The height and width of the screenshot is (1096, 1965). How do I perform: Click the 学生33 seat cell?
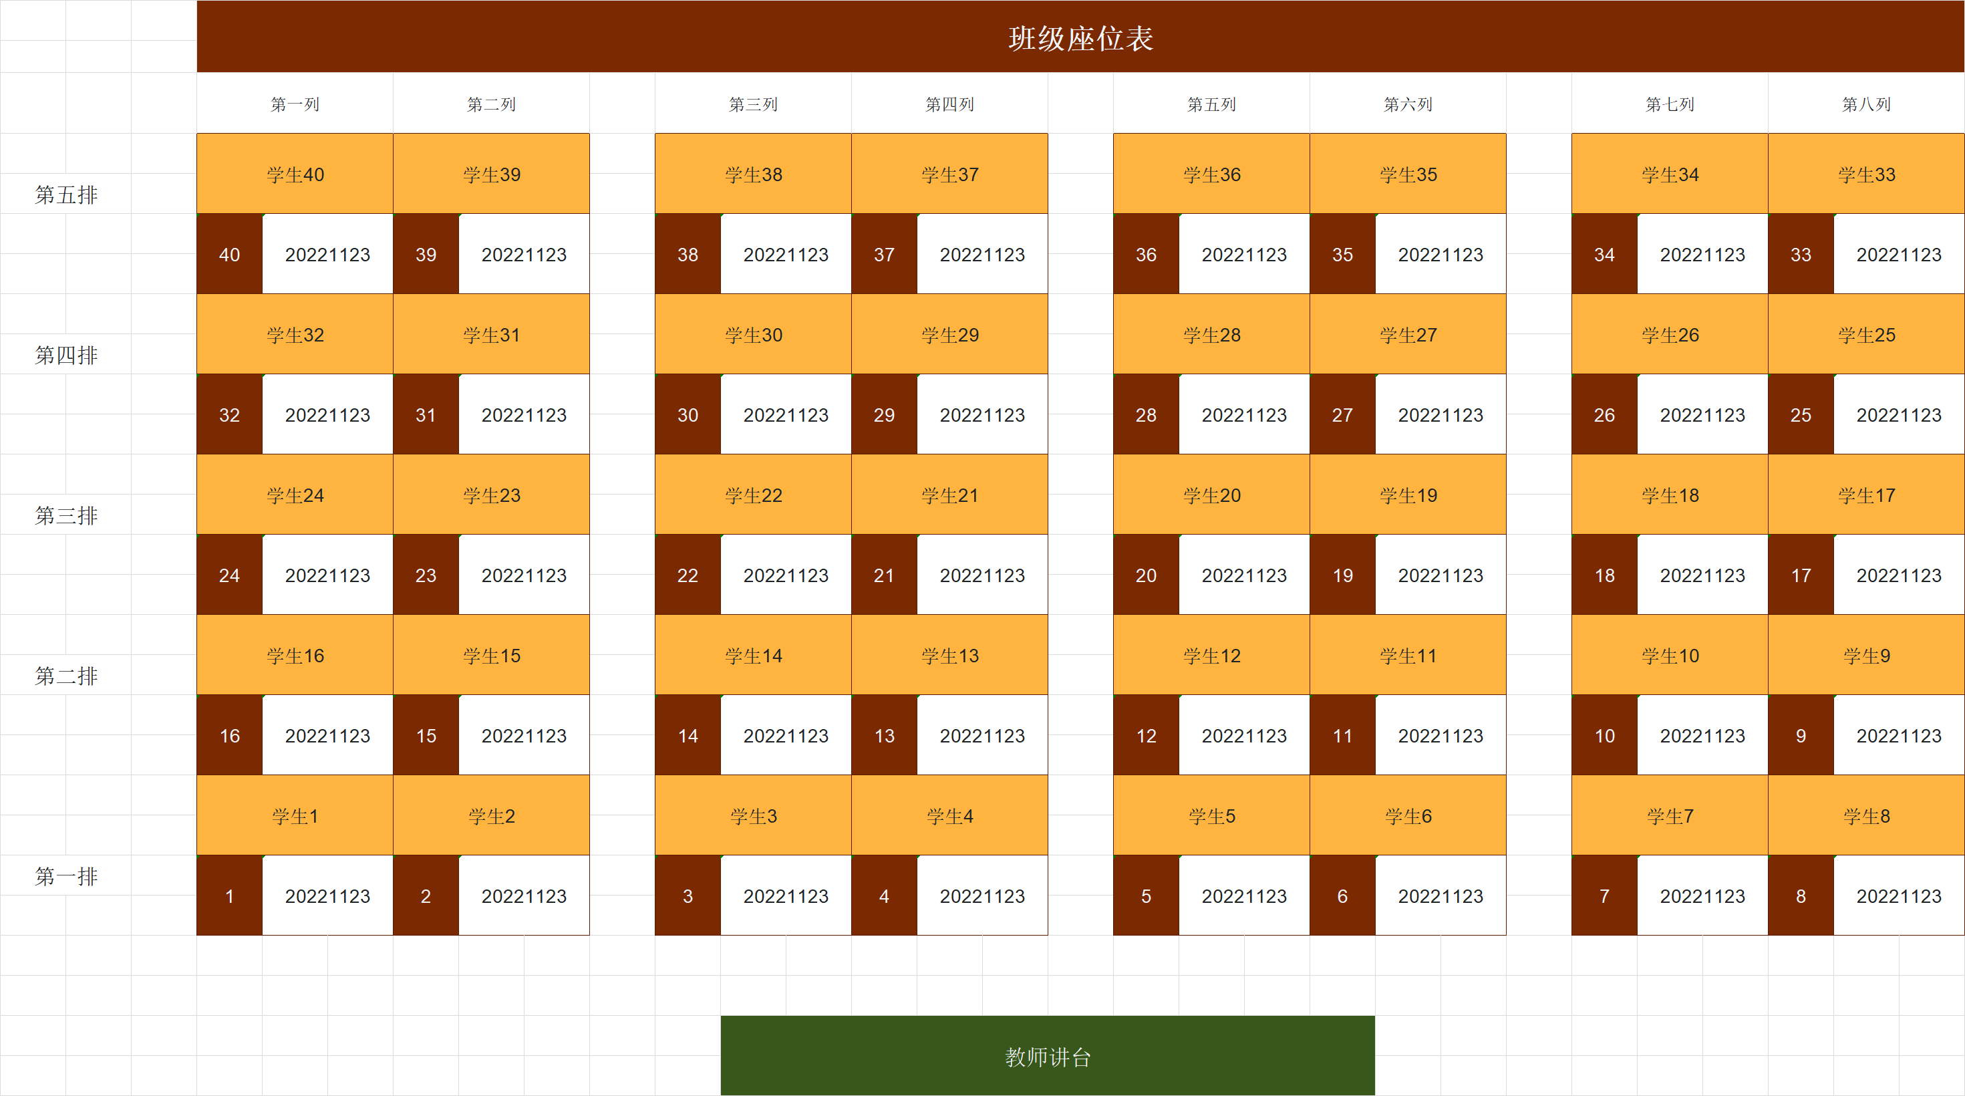(1865, 174)
